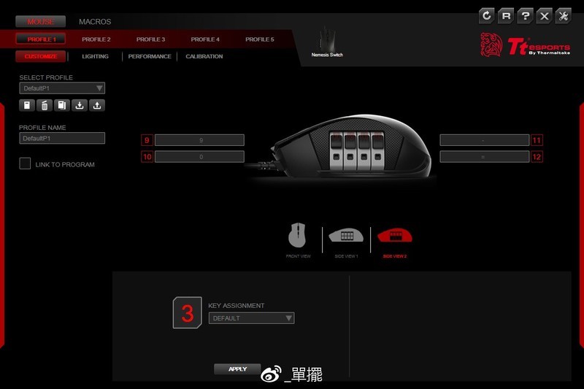Switch to Side View 1 mouse thumbnail
Viewport: 584px width, 389px height.
346,242
